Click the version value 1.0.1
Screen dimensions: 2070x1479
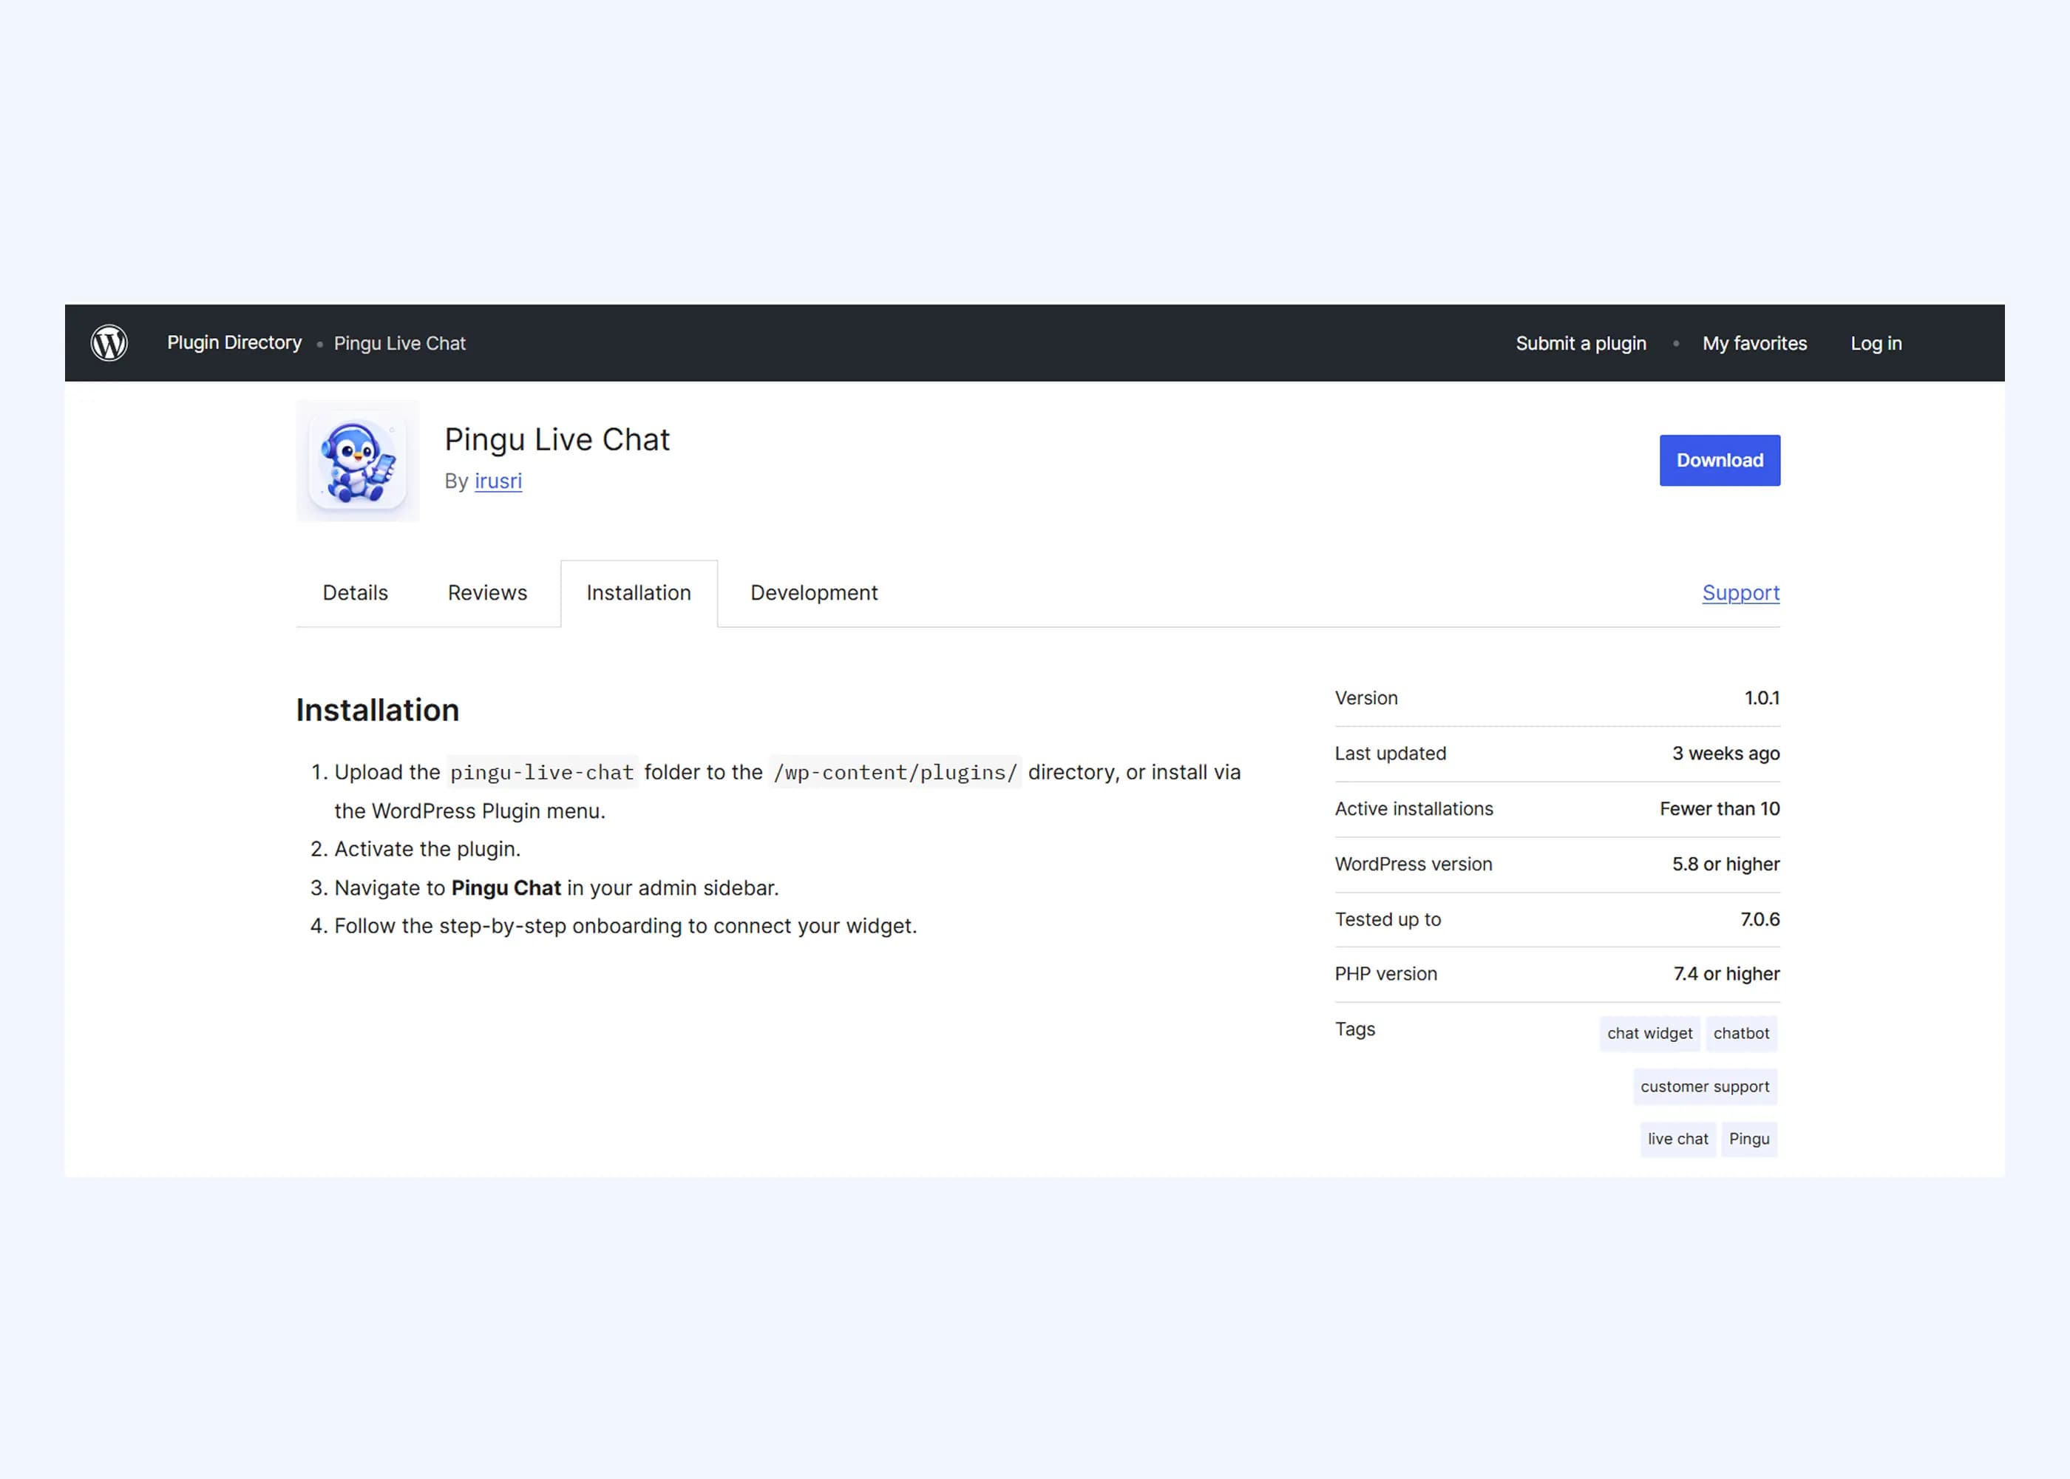[1762, 699]
